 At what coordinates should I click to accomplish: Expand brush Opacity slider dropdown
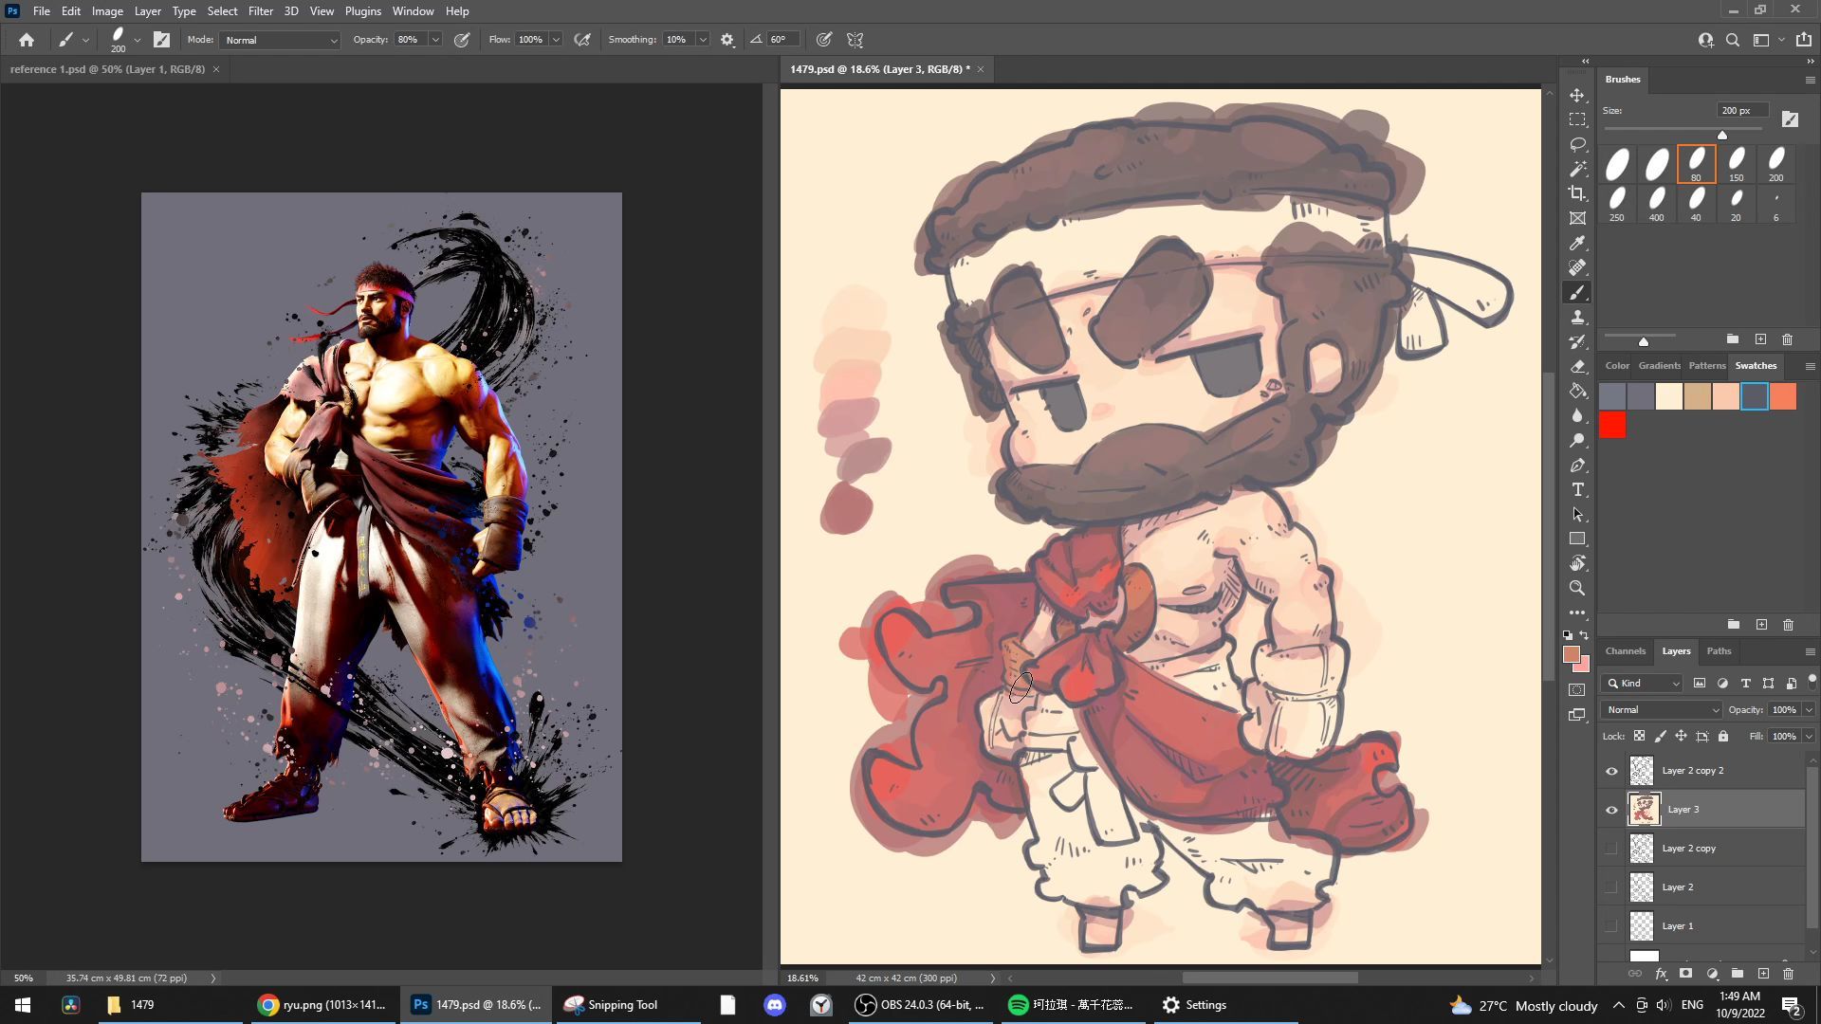(x=435, y=40)
